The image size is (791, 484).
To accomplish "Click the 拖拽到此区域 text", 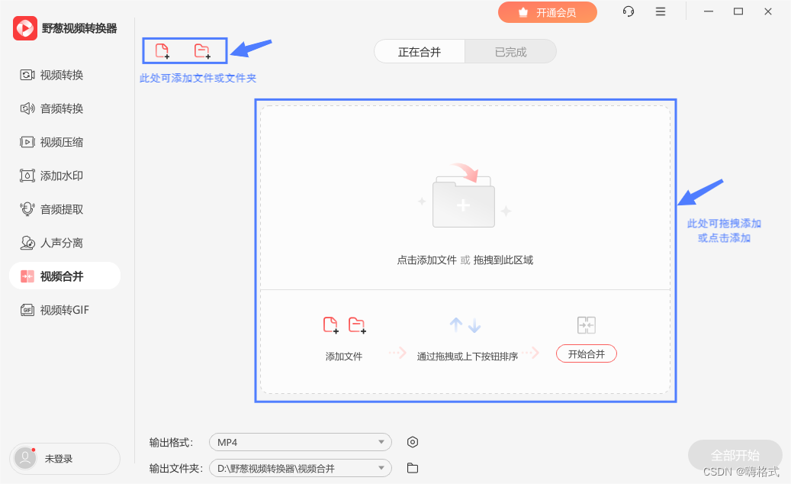I will 503,260.
